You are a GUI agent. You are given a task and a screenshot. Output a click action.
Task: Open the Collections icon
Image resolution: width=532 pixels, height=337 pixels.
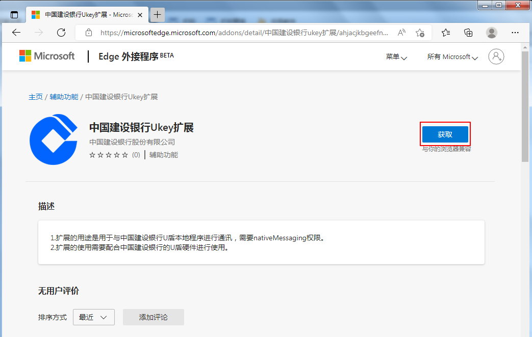tap(468, 33)
